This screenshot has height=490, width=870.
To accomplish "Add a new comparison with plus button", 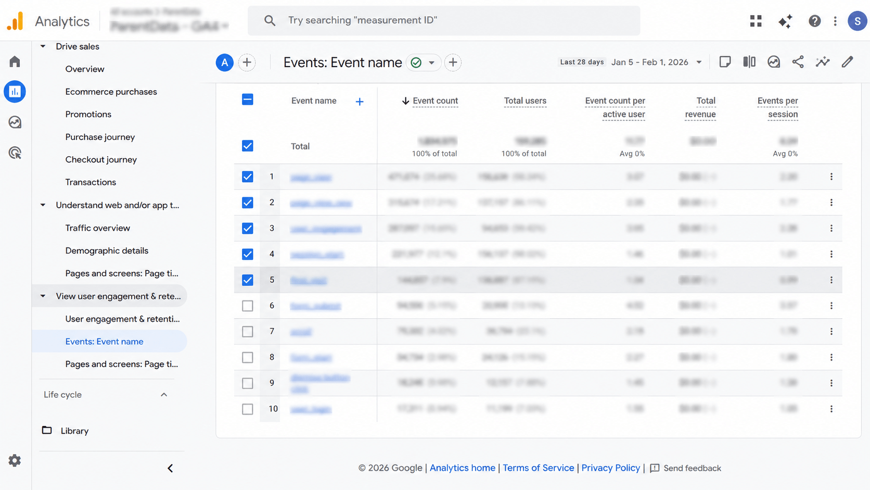I will [247, 62].
